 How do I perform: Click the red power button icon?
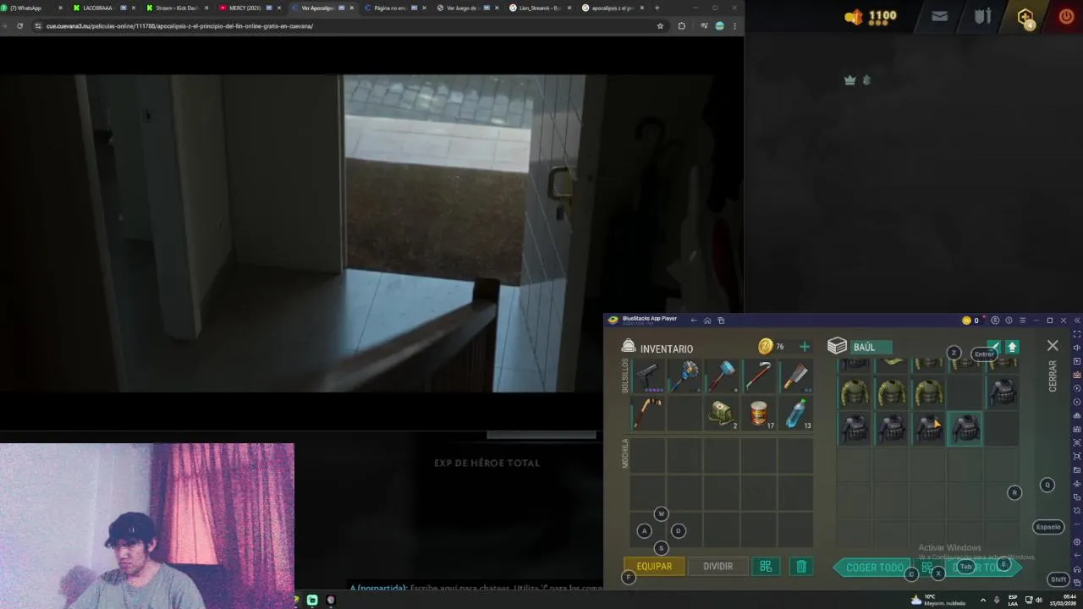1066,16
